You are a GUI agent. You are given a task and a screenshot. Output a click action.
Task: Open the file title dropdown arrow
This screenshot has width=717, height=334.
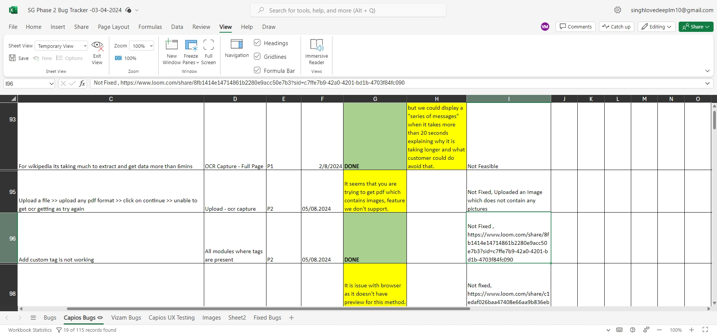[x=137, y=10]
